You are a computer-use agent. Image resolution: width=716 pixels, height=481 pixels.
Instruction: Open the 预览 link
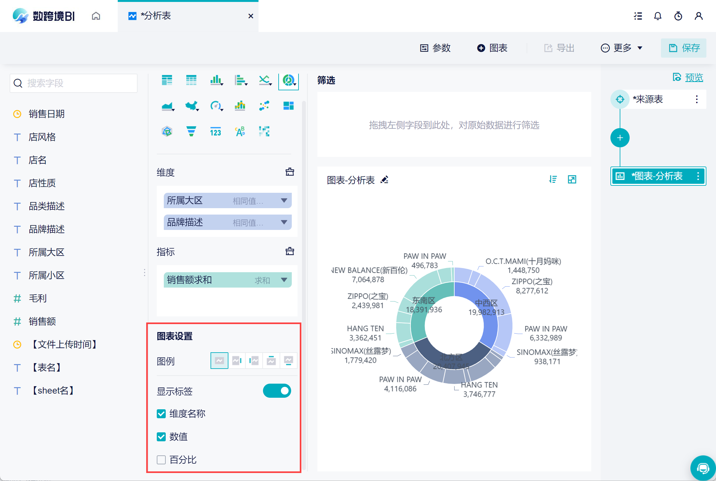coord(694,77)
